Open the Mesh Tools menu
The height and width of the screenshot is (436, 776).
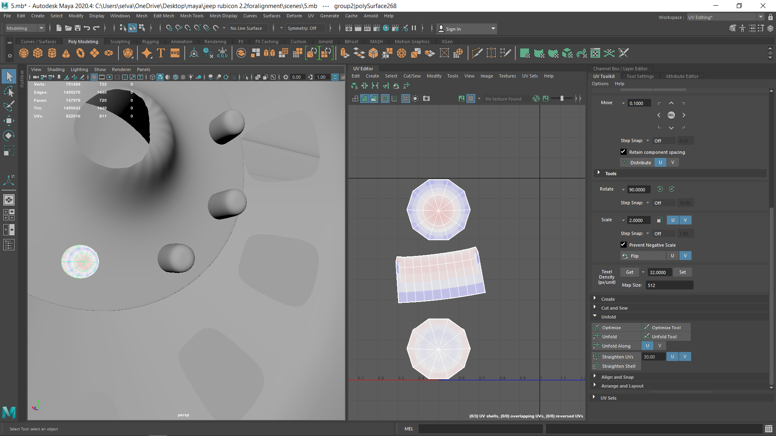click(192, 16)
